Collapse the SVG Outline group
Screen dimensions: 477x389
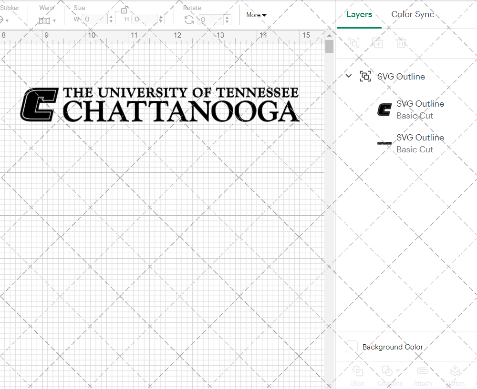348,76
